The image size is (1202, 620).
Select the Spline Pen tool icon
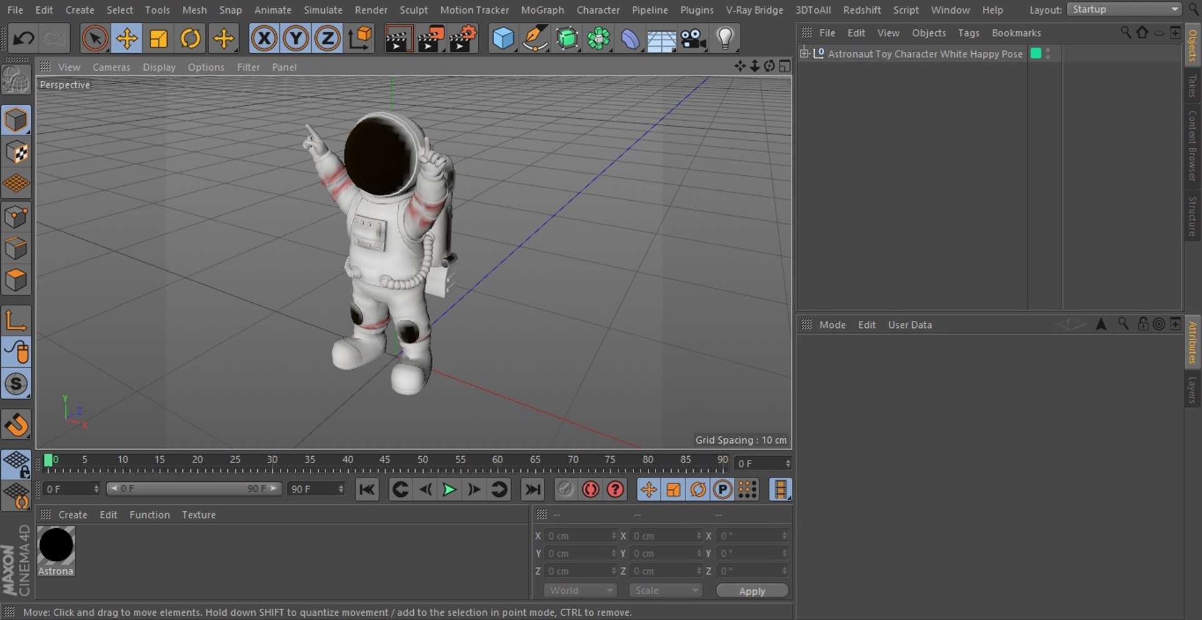click(535, 39)
